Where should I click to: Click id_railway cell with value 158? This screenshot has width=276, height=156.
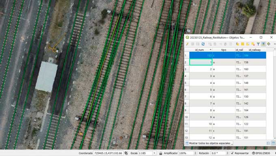pos(254,62)
